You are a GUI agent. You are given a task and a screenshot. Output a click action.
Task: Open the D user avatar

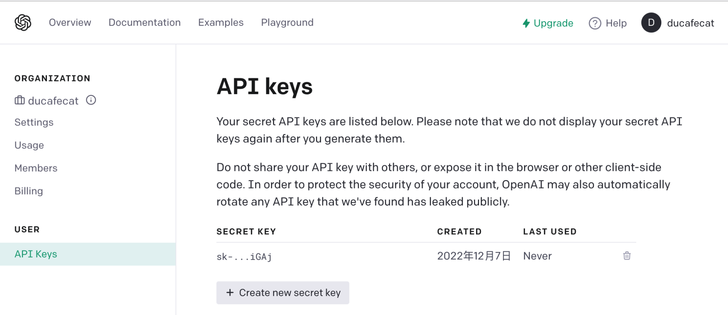click(651, 23)
